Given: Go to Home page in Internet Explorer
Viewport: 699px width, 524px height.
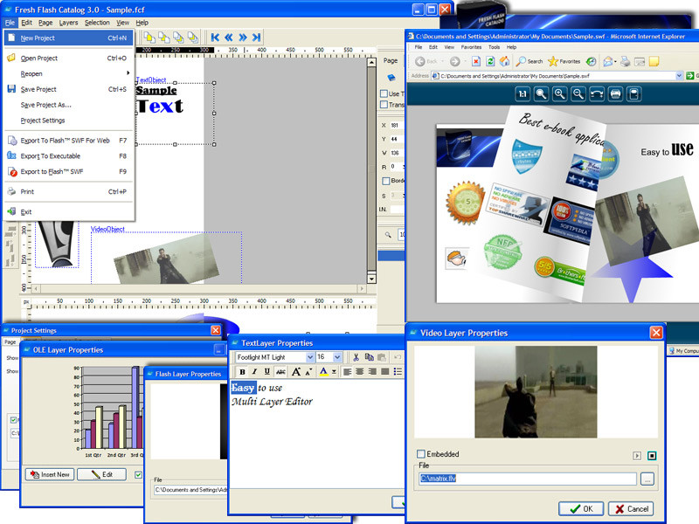Looking at the screenshot, I should [504, 61].
